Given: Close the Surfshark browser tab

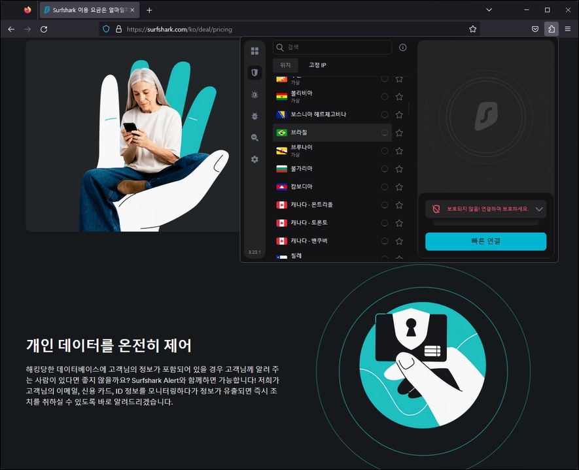Looking at the screenshot, I should tap(132, 10).
